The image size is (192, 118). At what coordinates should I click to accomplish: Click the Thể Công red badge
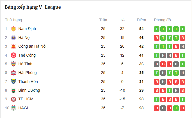tap(13, 55)
